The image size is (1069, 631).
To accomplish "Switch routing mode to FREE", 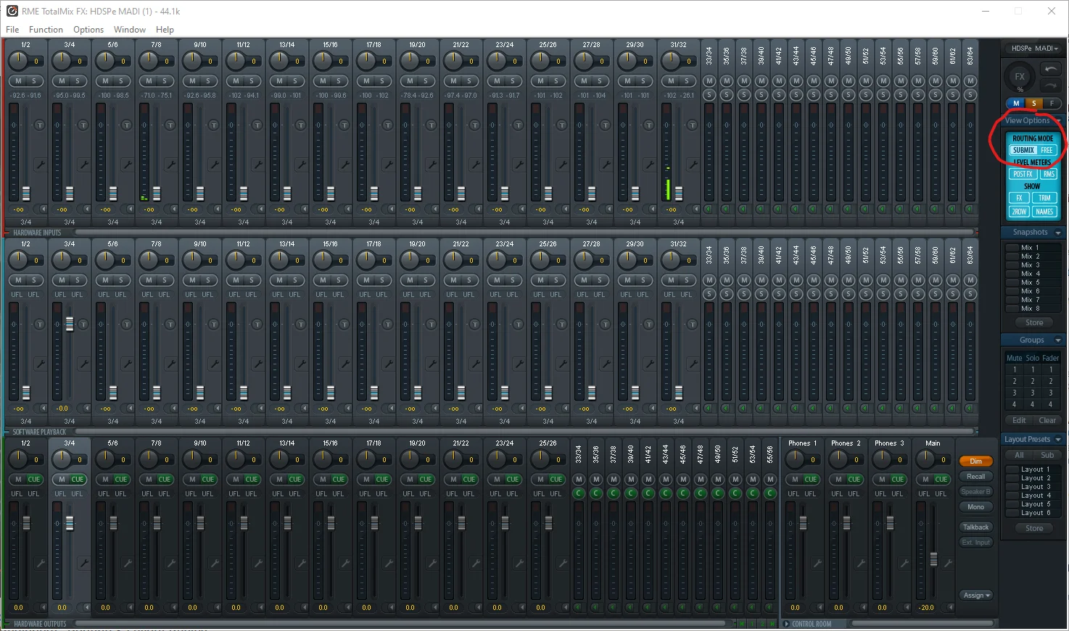I will tap(1047, 150).
